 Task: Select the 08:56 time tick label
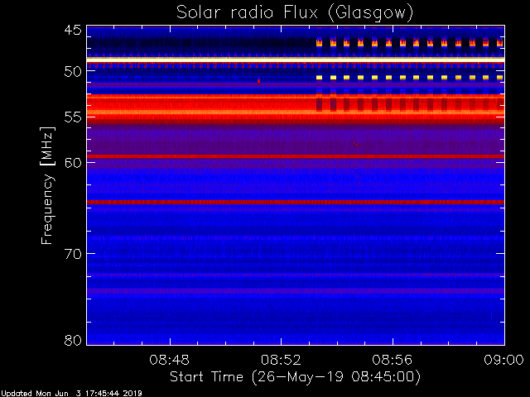[x=393, y=360]
